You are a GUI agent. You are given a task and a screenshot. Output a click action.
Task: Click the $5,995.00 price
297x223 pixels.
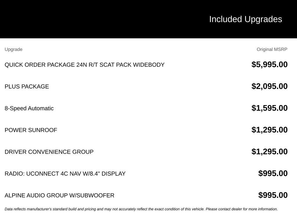coord(269,64)
